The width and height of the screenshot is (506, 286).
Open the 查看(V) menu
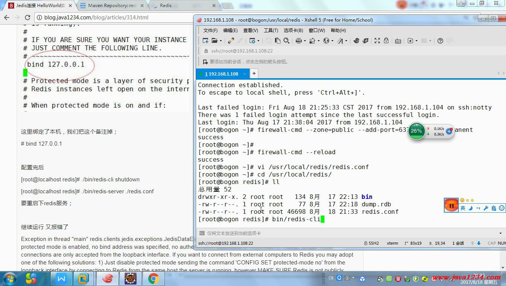point(251,30)
